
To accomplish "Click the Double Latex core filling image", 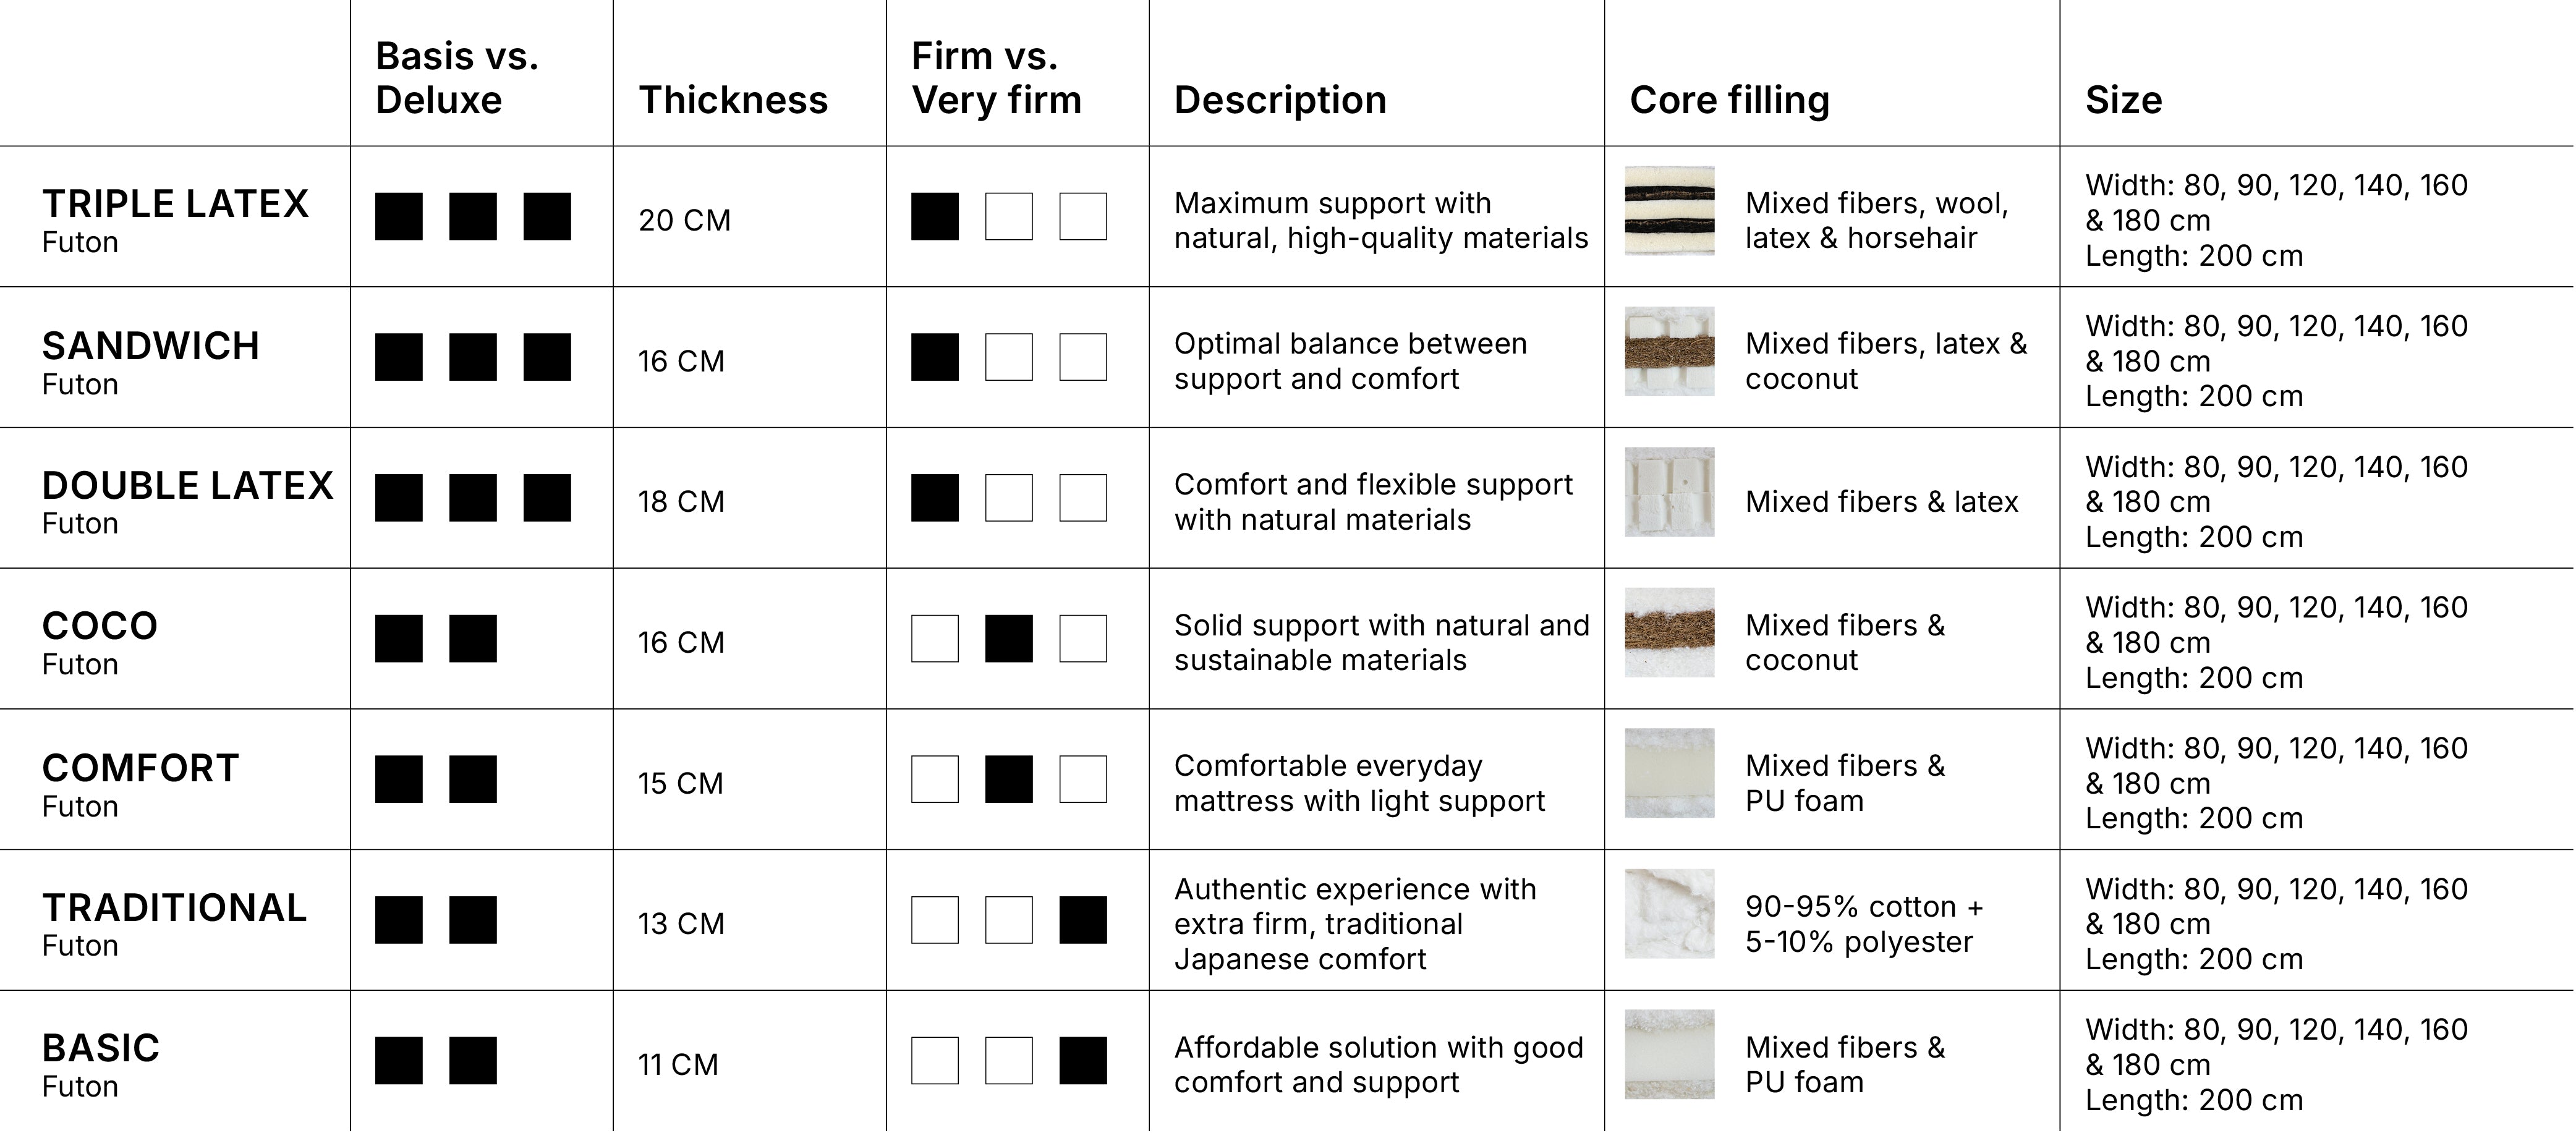I will [1669, 492].
